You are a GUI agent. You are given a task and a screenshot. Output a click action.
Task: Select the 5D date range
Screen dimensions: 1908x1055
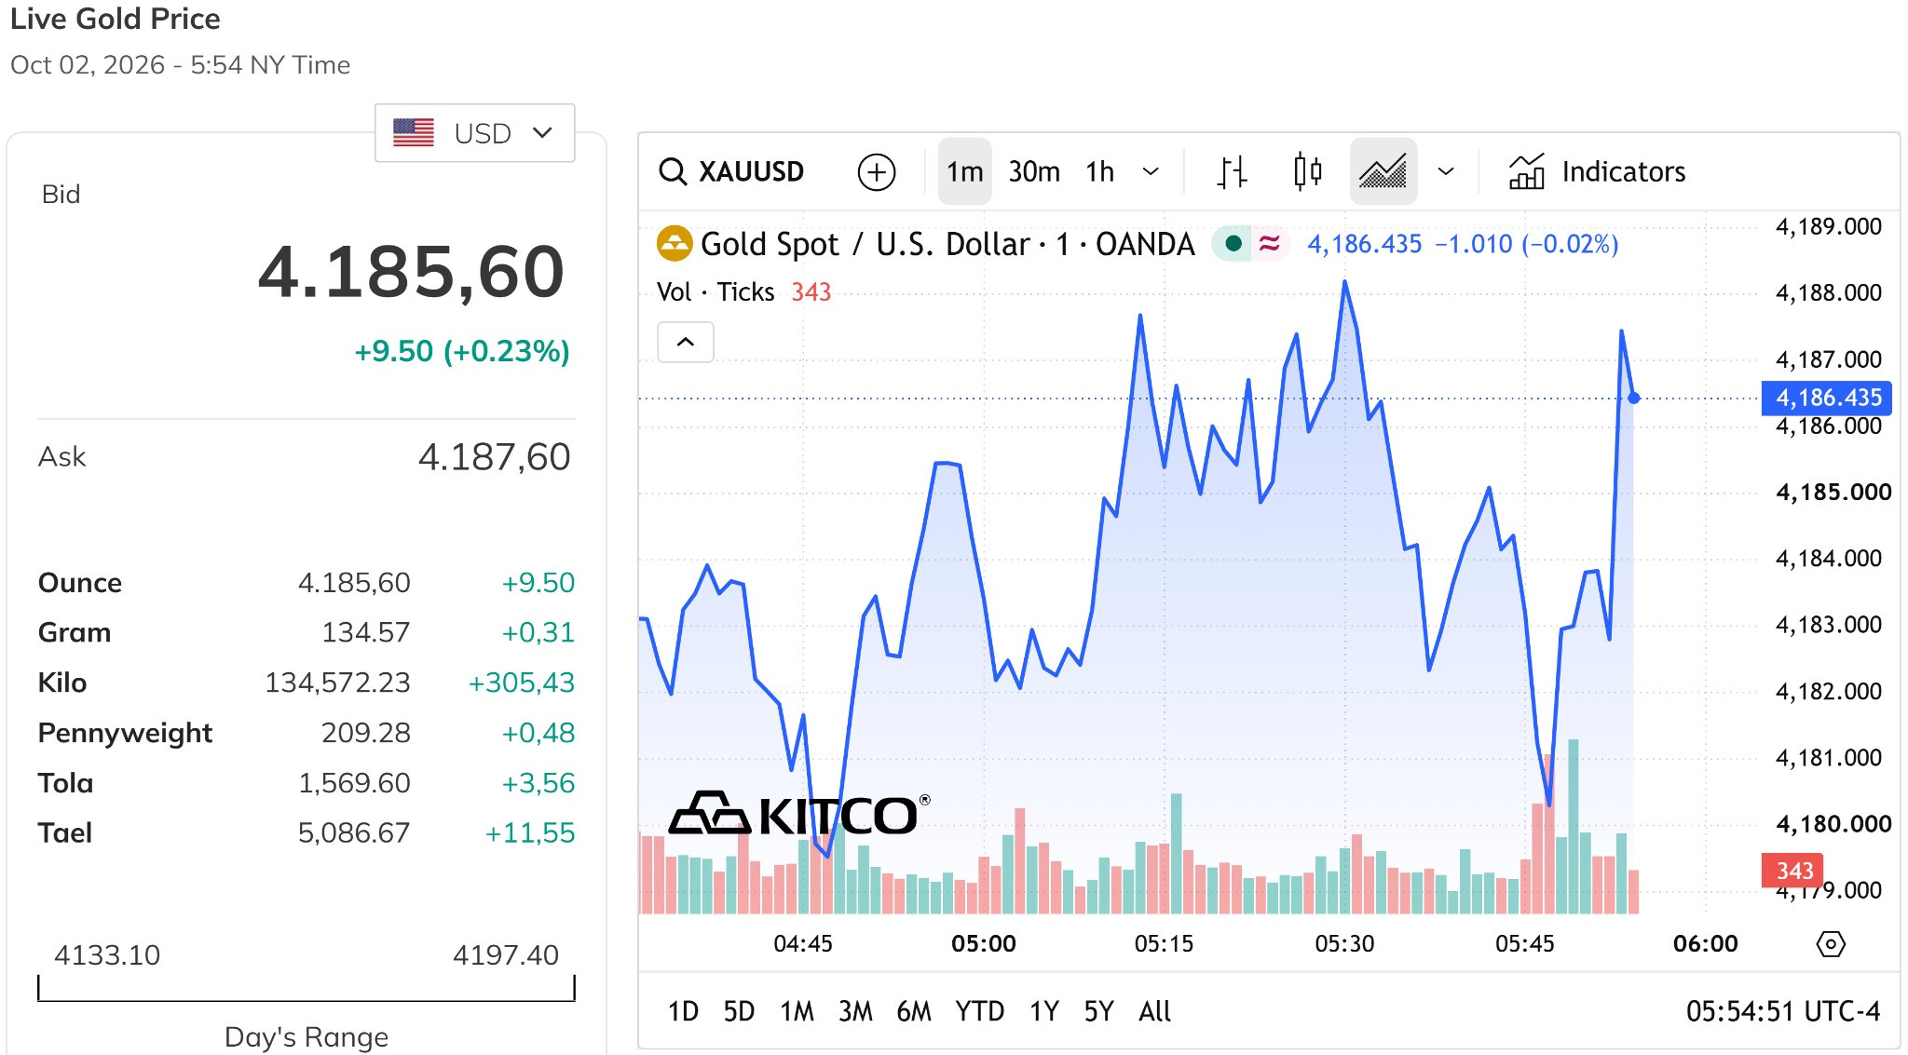click(x=739, y=1011)
